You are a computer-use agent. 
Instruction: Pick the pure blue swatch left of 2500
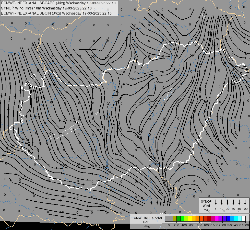tap(228, 218)
